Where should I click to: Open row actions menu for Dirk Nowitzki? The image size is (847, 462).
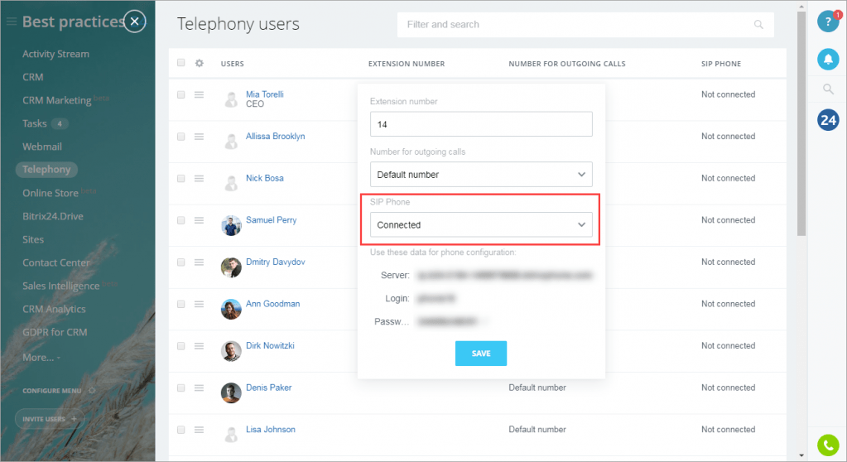tap(199, 346)
